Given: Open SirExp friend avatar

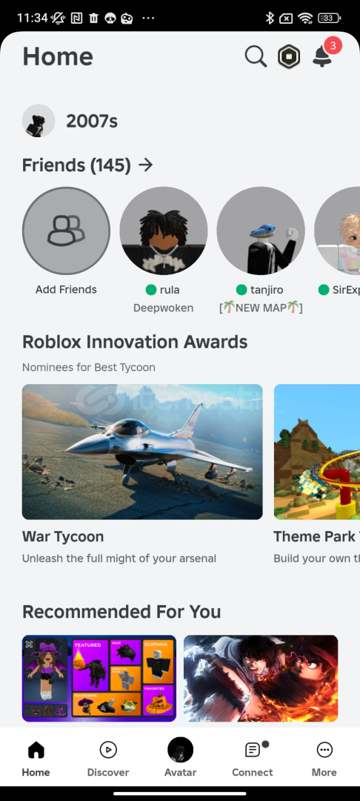Looking at the screenshot, I should pos(337,231).
